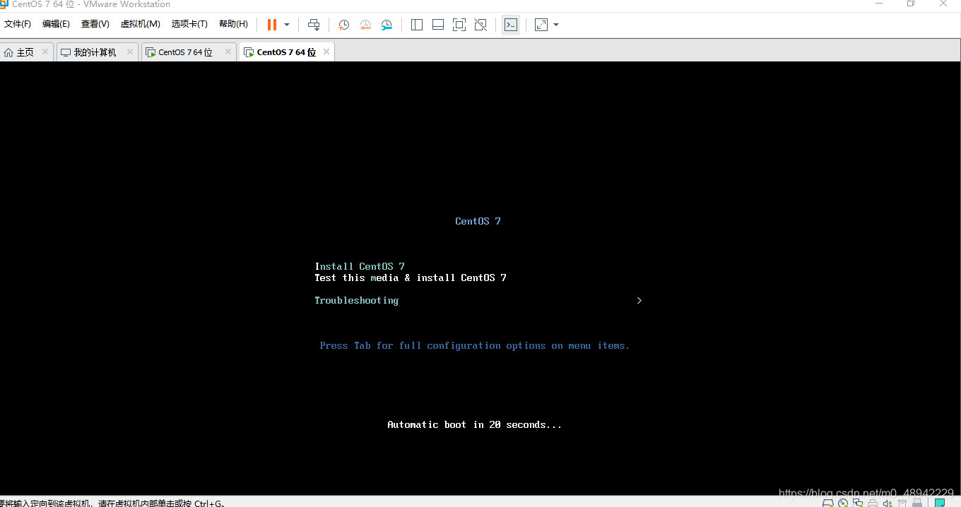
Task: Close the 主页 tab
Action: [x=45, y=52]
